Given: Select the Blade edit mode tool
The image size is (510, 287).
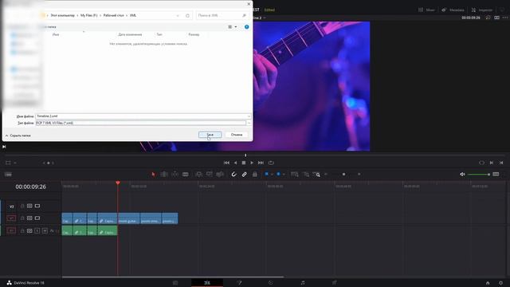Looking at the screenshot, I should coord(186,175).
